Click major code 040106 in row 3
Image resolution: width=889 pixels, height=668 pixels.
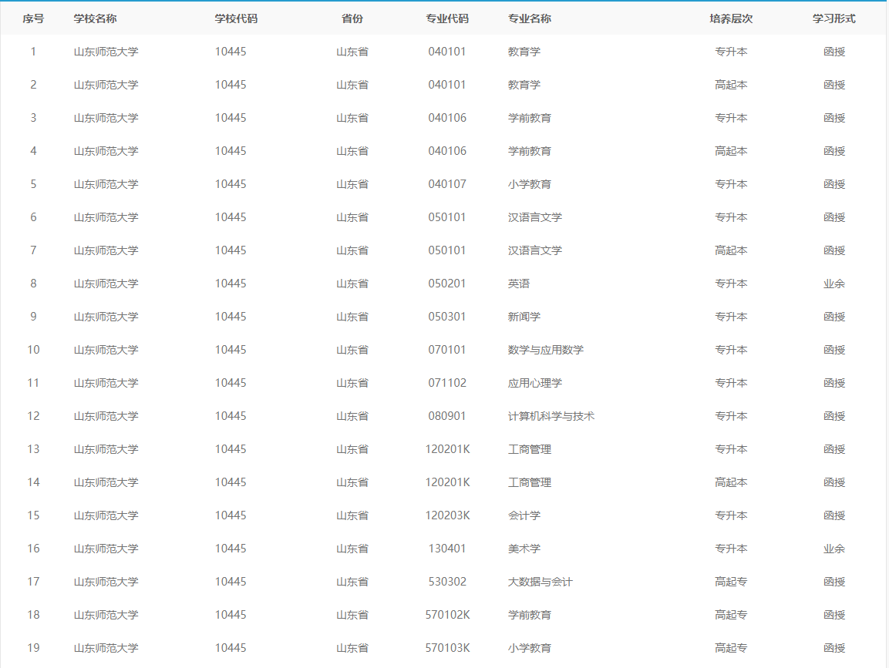447,118
